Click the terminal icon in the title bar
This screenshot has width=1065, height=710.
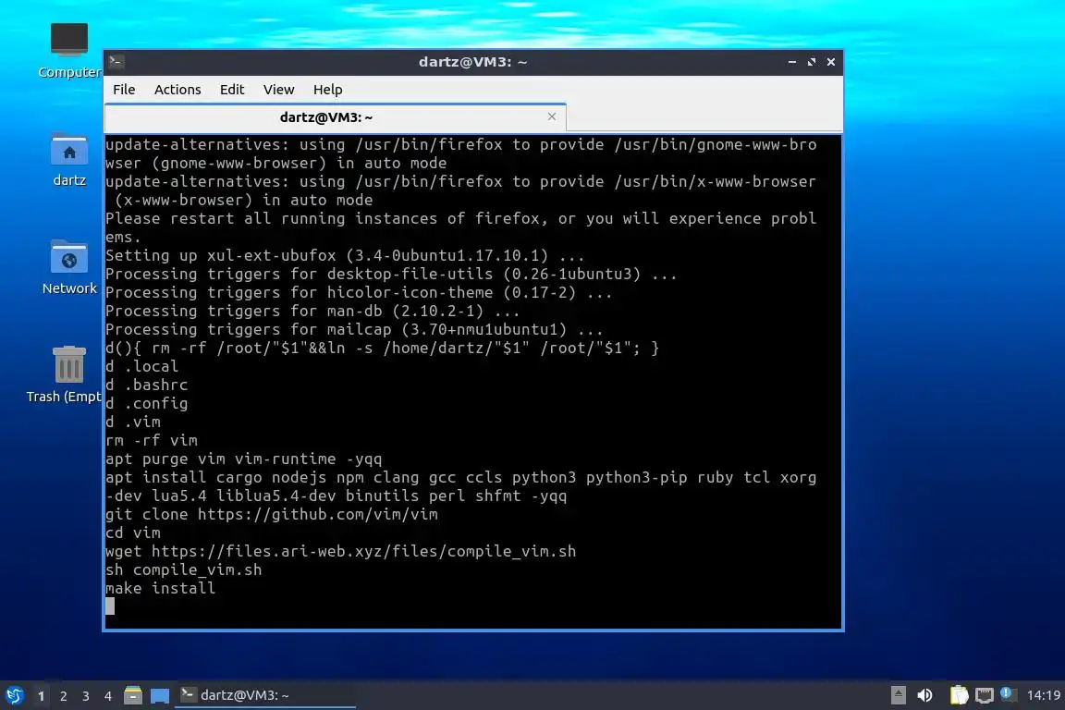[x=116, y=62]
